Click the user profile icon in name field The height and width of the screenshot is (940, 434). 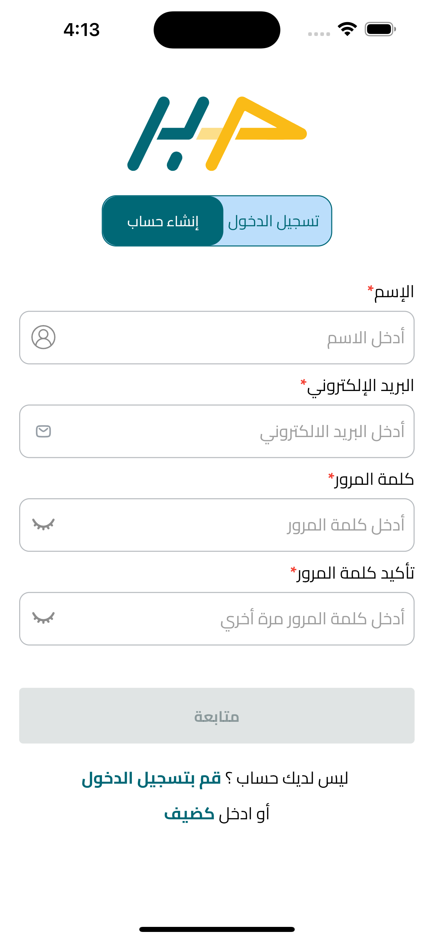pos(43,337)
